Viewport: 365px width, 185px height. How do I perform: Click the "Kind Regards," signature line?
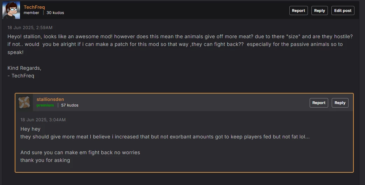pos(25,68)
